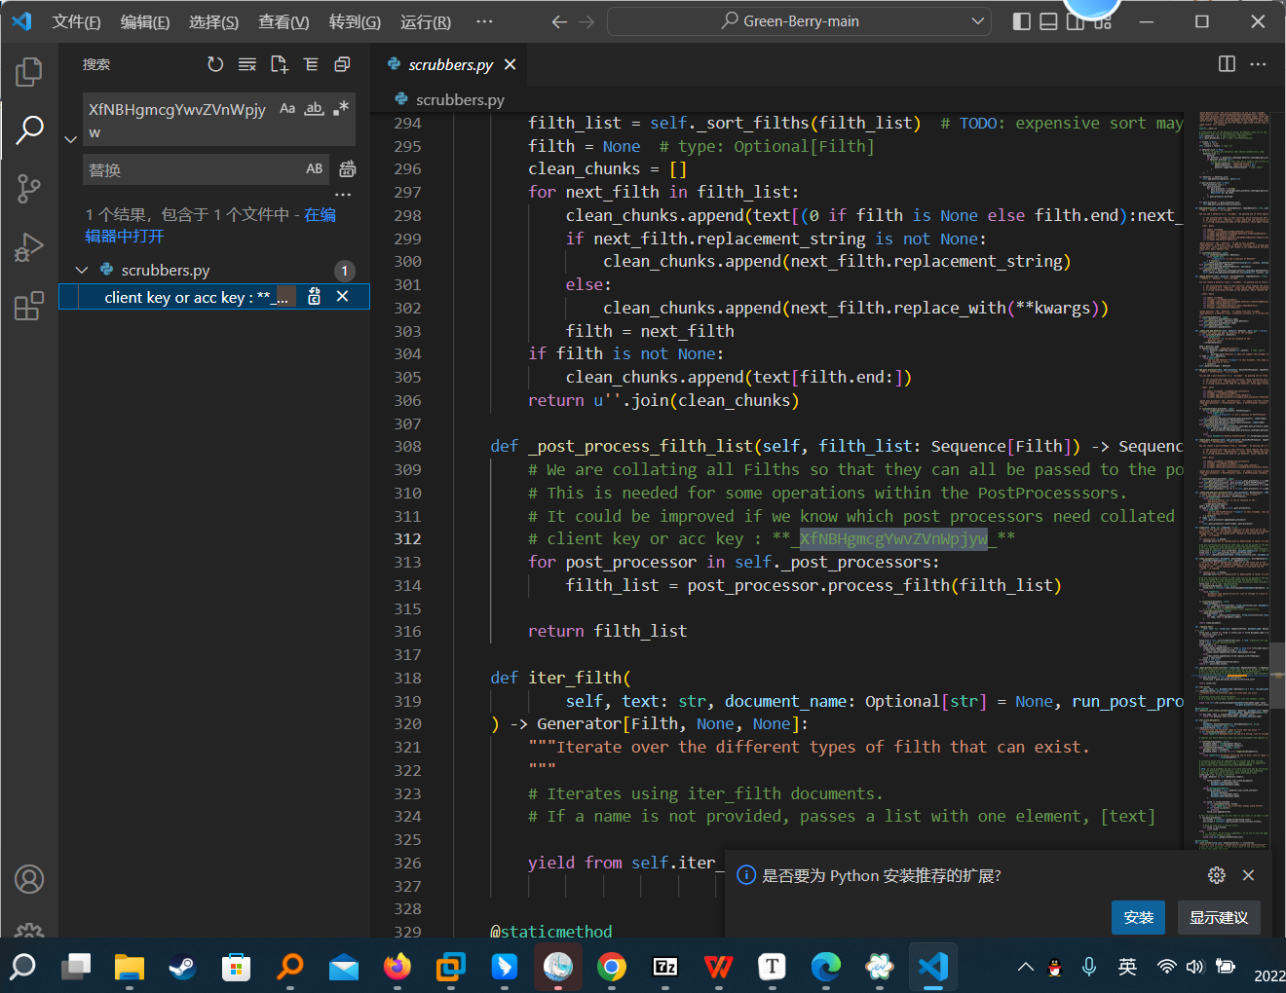This screenshot has height=993, width=1286.
Task: Collapse the replace field toggle chevron
Action: (70, 139)
